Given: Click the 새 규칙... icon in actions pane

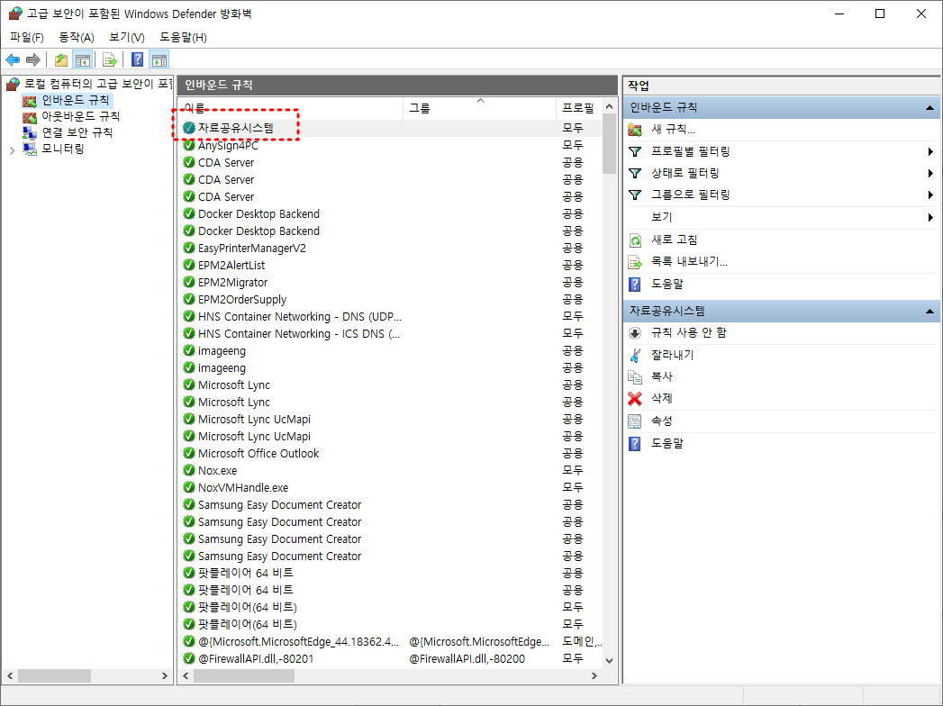Looking at the screenshot, I should pyautogui.click(x=634, y=130).
